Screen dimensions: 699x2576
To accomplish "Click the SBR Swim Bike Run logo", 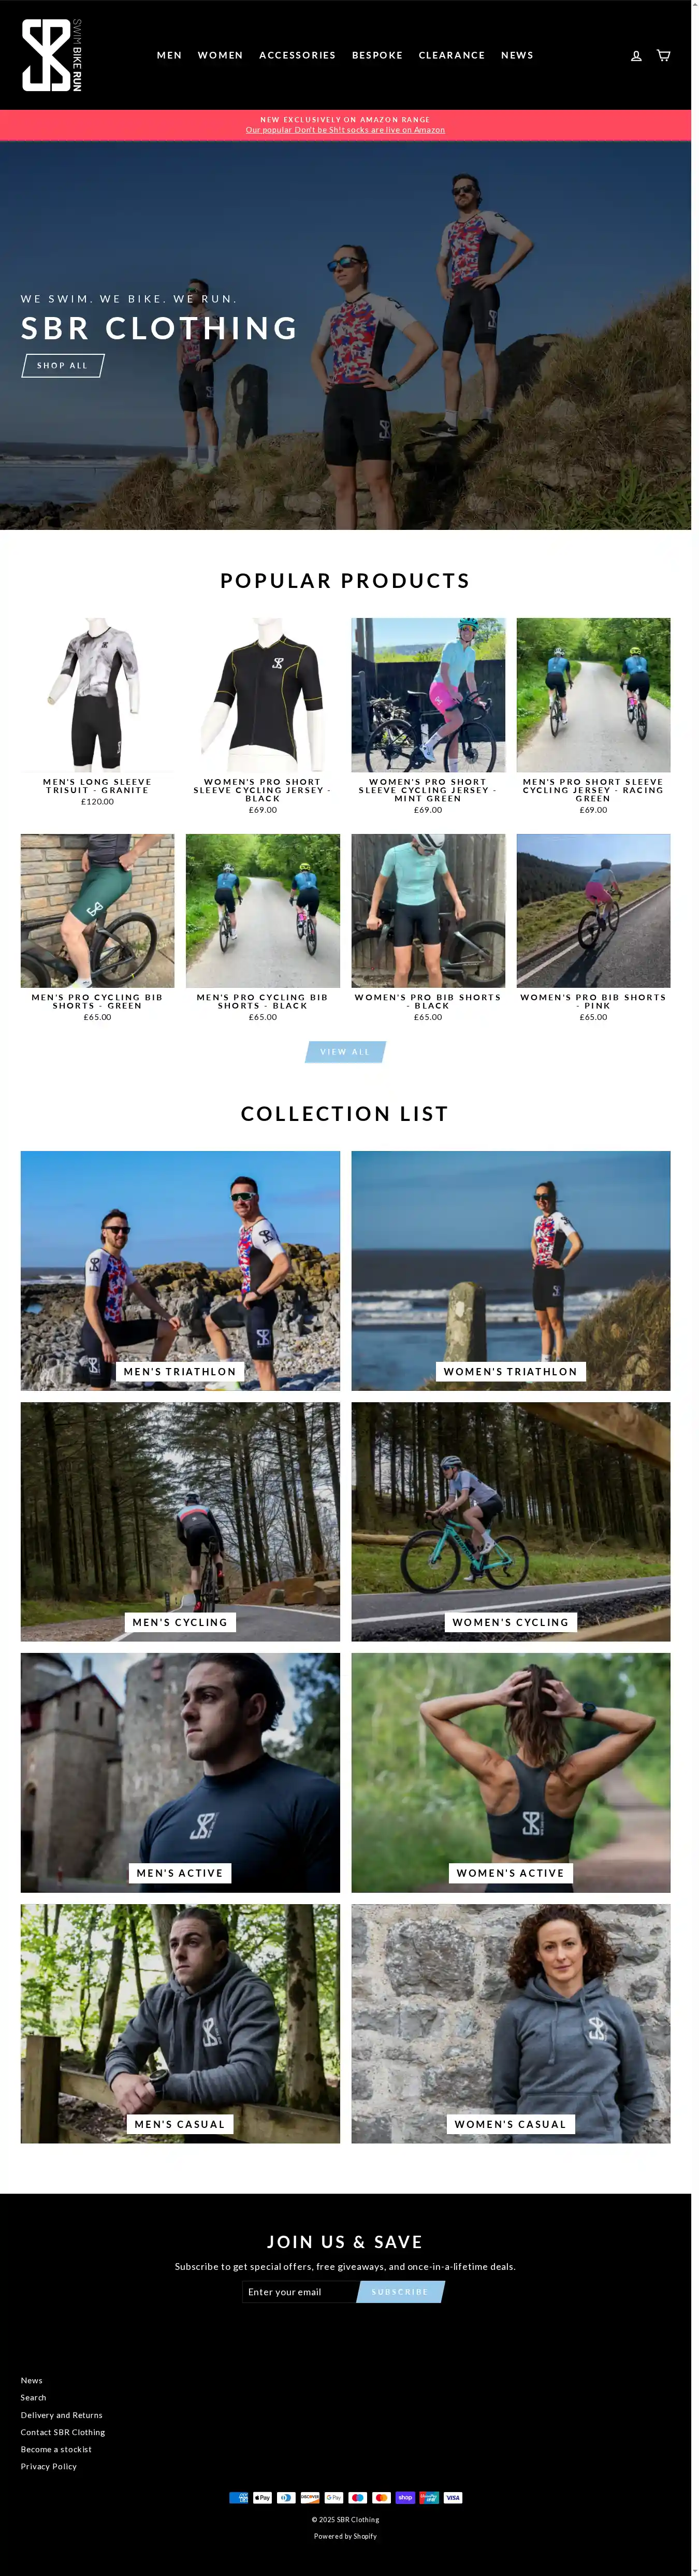I will coord(52,55).
